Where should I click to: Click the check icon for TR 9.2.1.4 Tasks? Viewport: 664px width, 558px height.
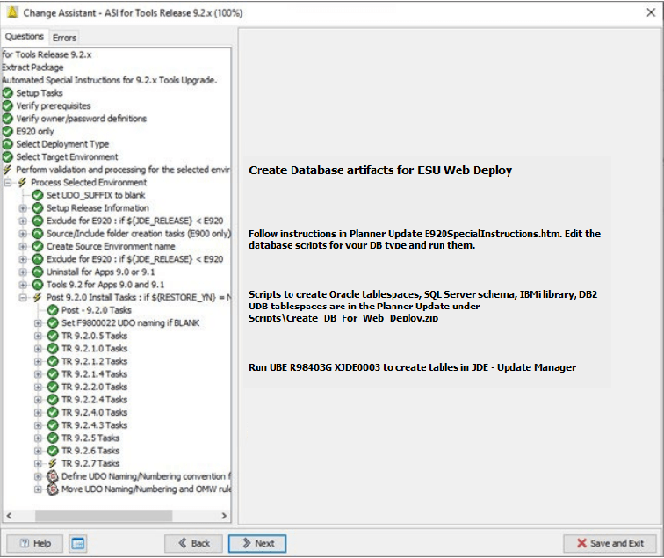[x=53, y=374]
